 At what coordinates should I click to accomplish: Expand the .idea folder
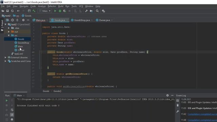pos(9,28)
